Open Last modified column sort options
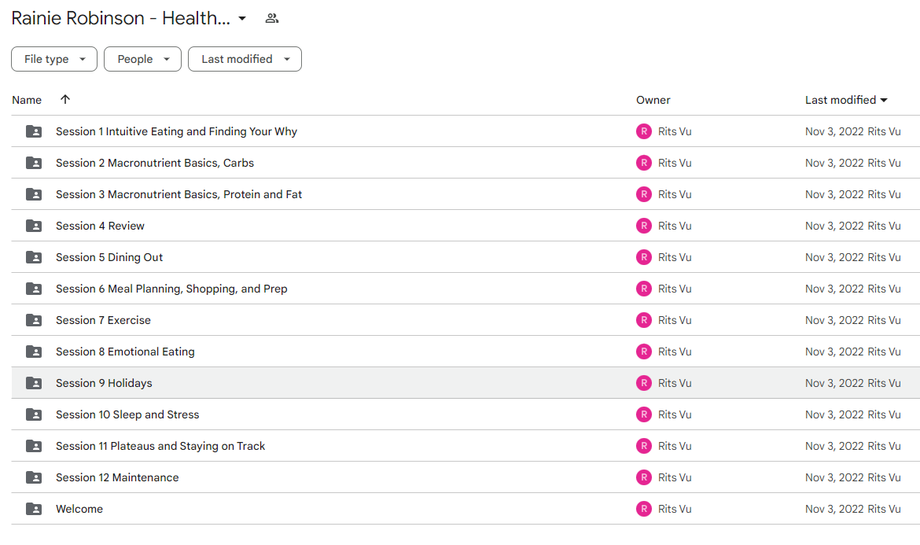Image resolution: width=920 pixels, height=545 pixels. click(x=846, y=100)
